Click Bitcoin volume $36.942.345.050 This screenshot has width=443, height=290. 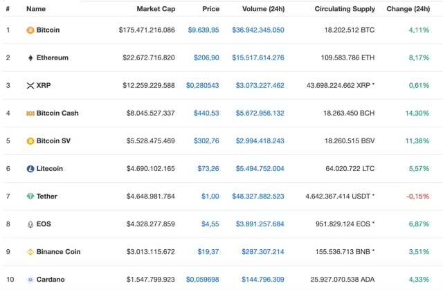[258, 30]
